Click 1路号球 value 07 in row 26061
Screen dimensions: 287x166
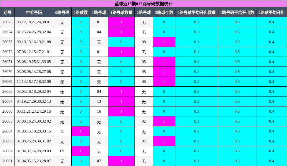click(99, 161)
